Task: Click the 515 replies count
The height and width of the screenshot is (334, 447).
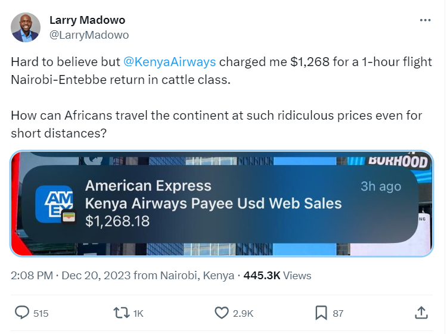Action: pyautogui.click(x=41, y=313)
